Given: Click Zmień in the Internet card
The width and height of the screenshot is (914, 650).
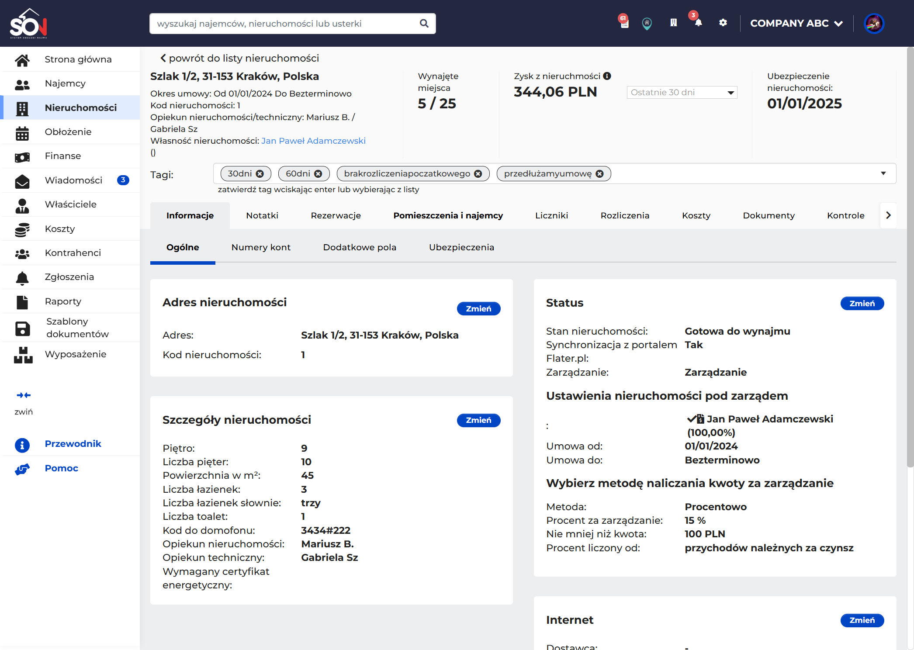Looking at the screenshot, I should tap(862, 620).
